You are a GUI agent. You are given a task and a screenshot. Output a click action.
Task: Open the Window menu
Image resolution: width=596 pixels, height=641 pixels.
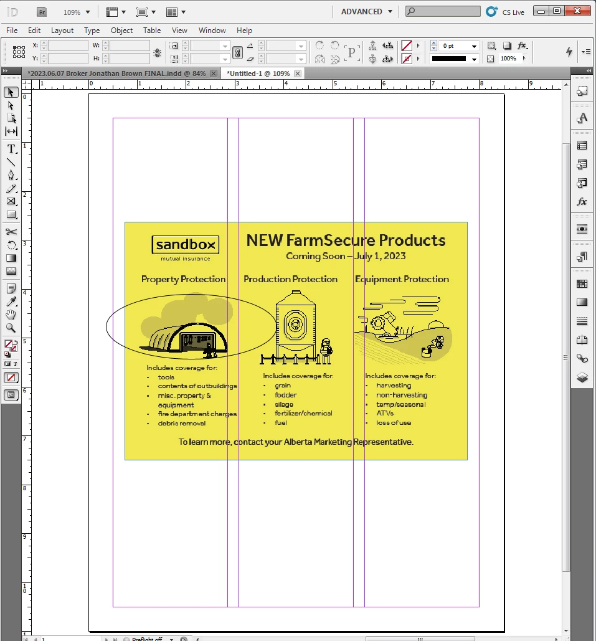point(212,31)
